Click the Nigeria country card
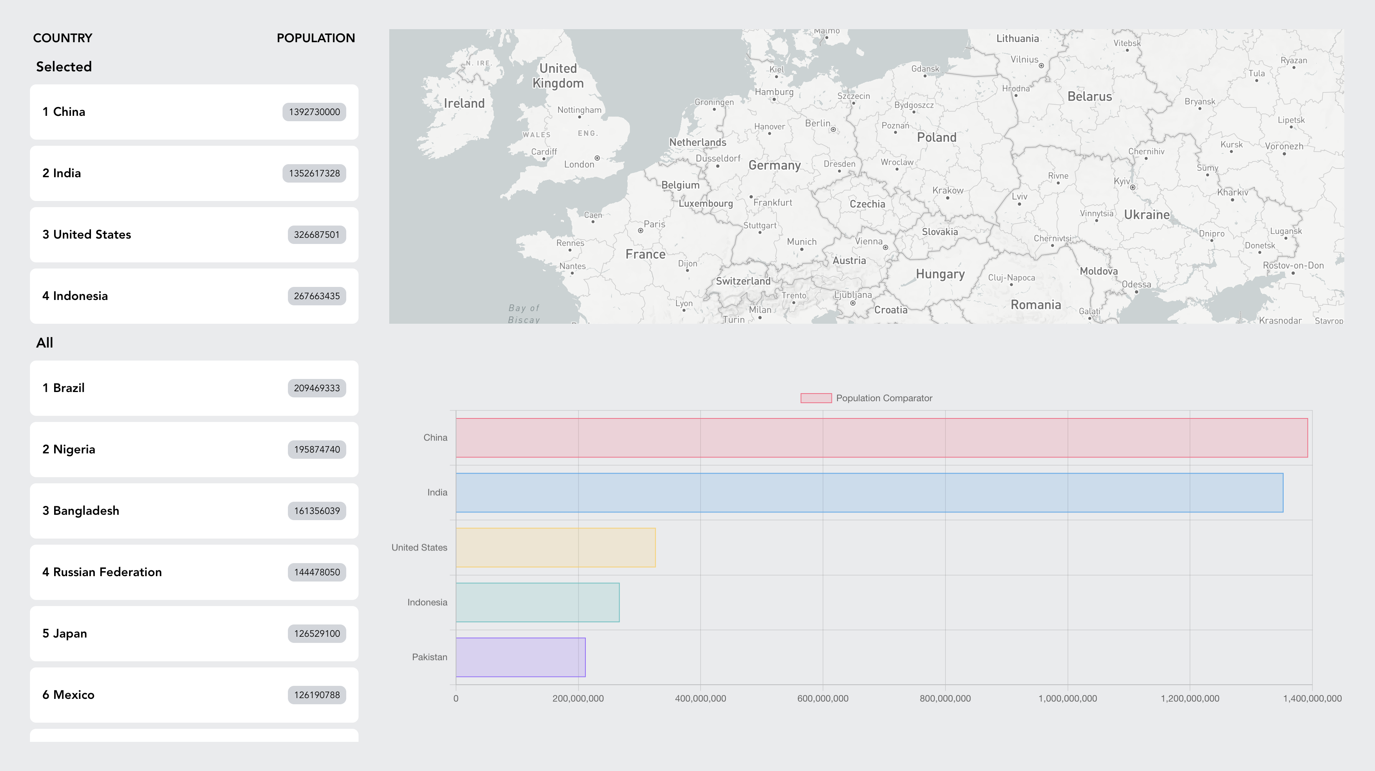Screen dimensions: 1375x771 pyautogui.click(x=194, y=449)
